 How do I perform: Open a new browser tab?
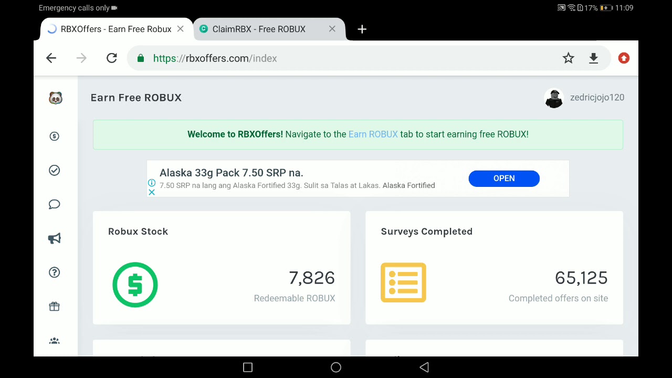[x=362, y=29]
